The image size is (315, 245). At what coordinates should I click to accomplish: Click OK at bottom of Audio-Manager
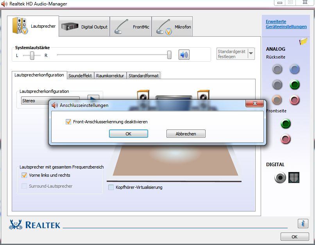coord(295,236)
